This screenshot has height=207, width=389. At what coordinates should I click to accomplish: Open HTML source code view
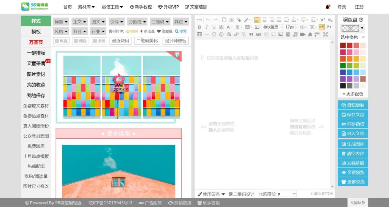tap(199, 20)
